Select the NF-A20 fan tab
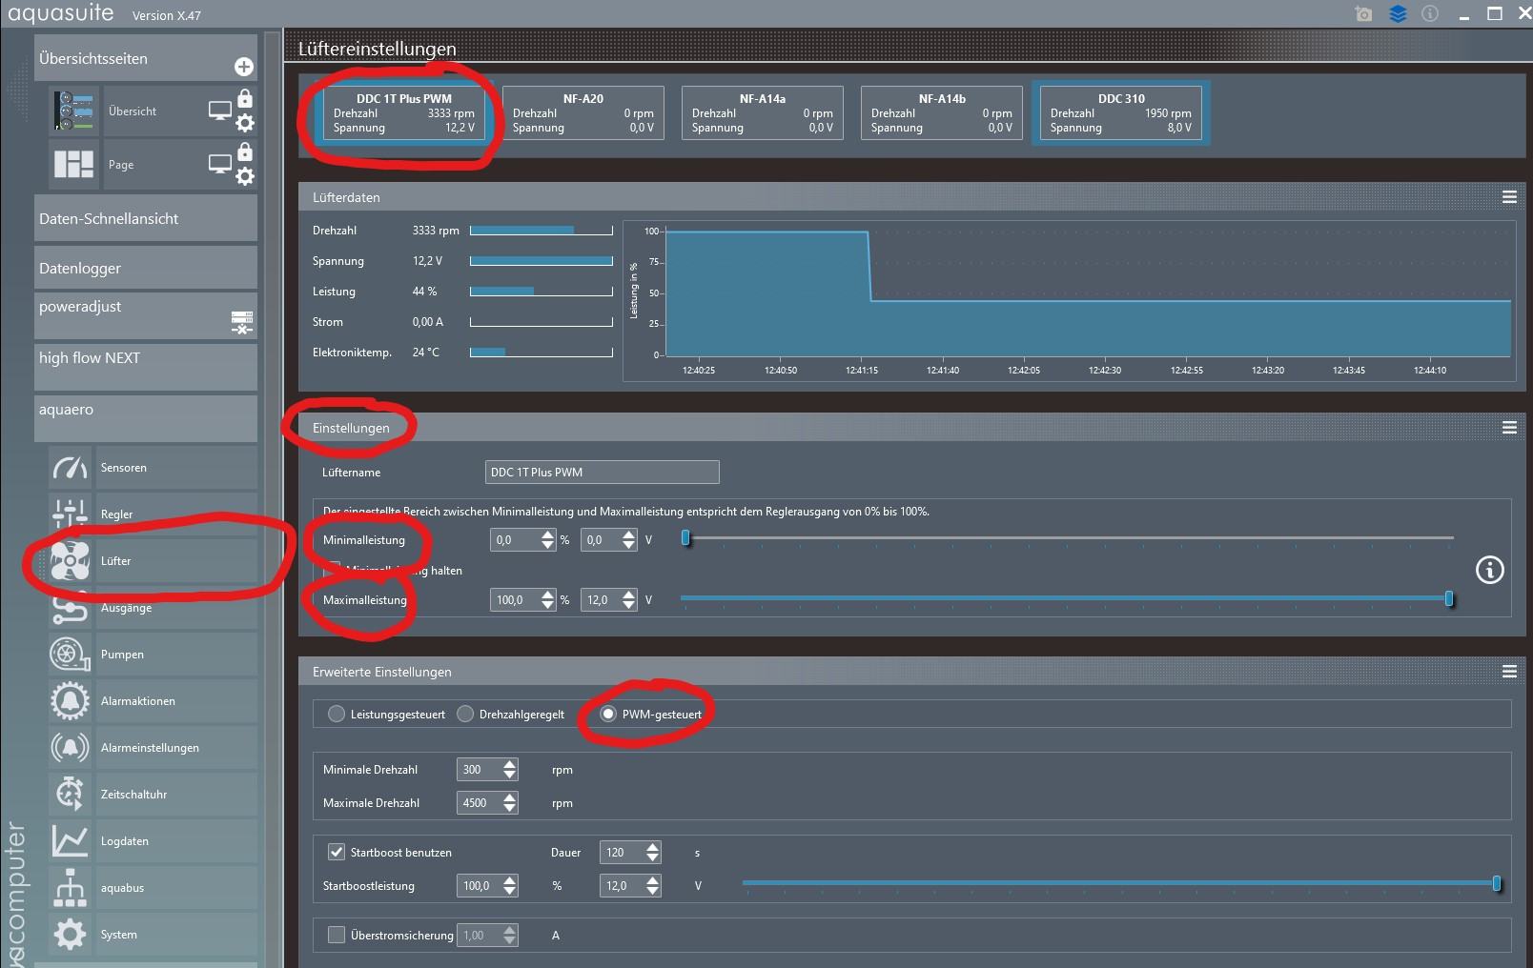This screenshot has width=1533, height=968. tap(583, 112)
